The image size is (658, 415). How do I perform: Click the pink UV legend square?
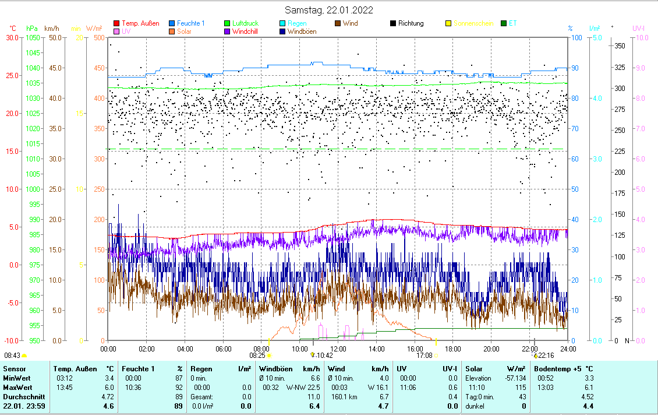coord(116,31)
